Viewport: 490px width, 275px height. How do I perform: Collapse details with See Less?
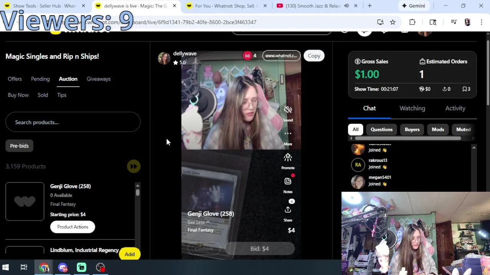pyautogui.click(x=199, y=222)
